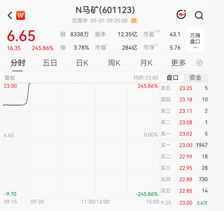Switch to the 五日 tab
The height and width of the screenshot is (211, 224).
(x=50, y=63)
